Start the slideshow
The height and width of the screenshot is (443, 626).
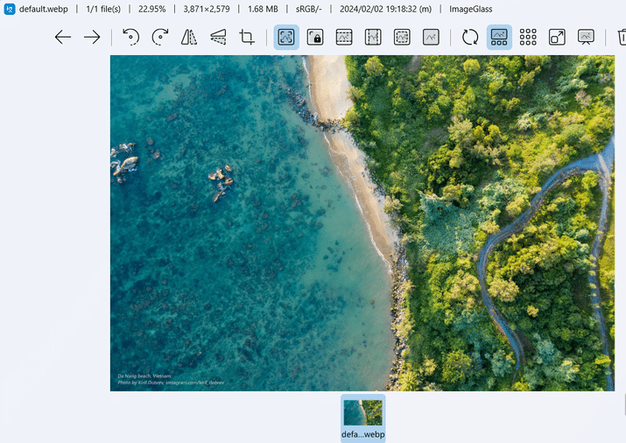(x=586, y=37)
